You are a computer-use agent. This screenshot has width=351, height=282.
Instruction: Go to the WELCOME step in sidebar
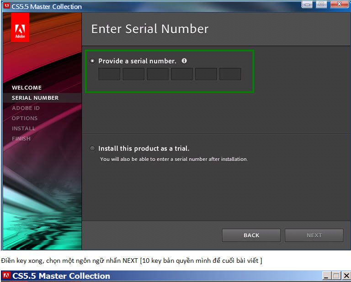pos(27,87)
